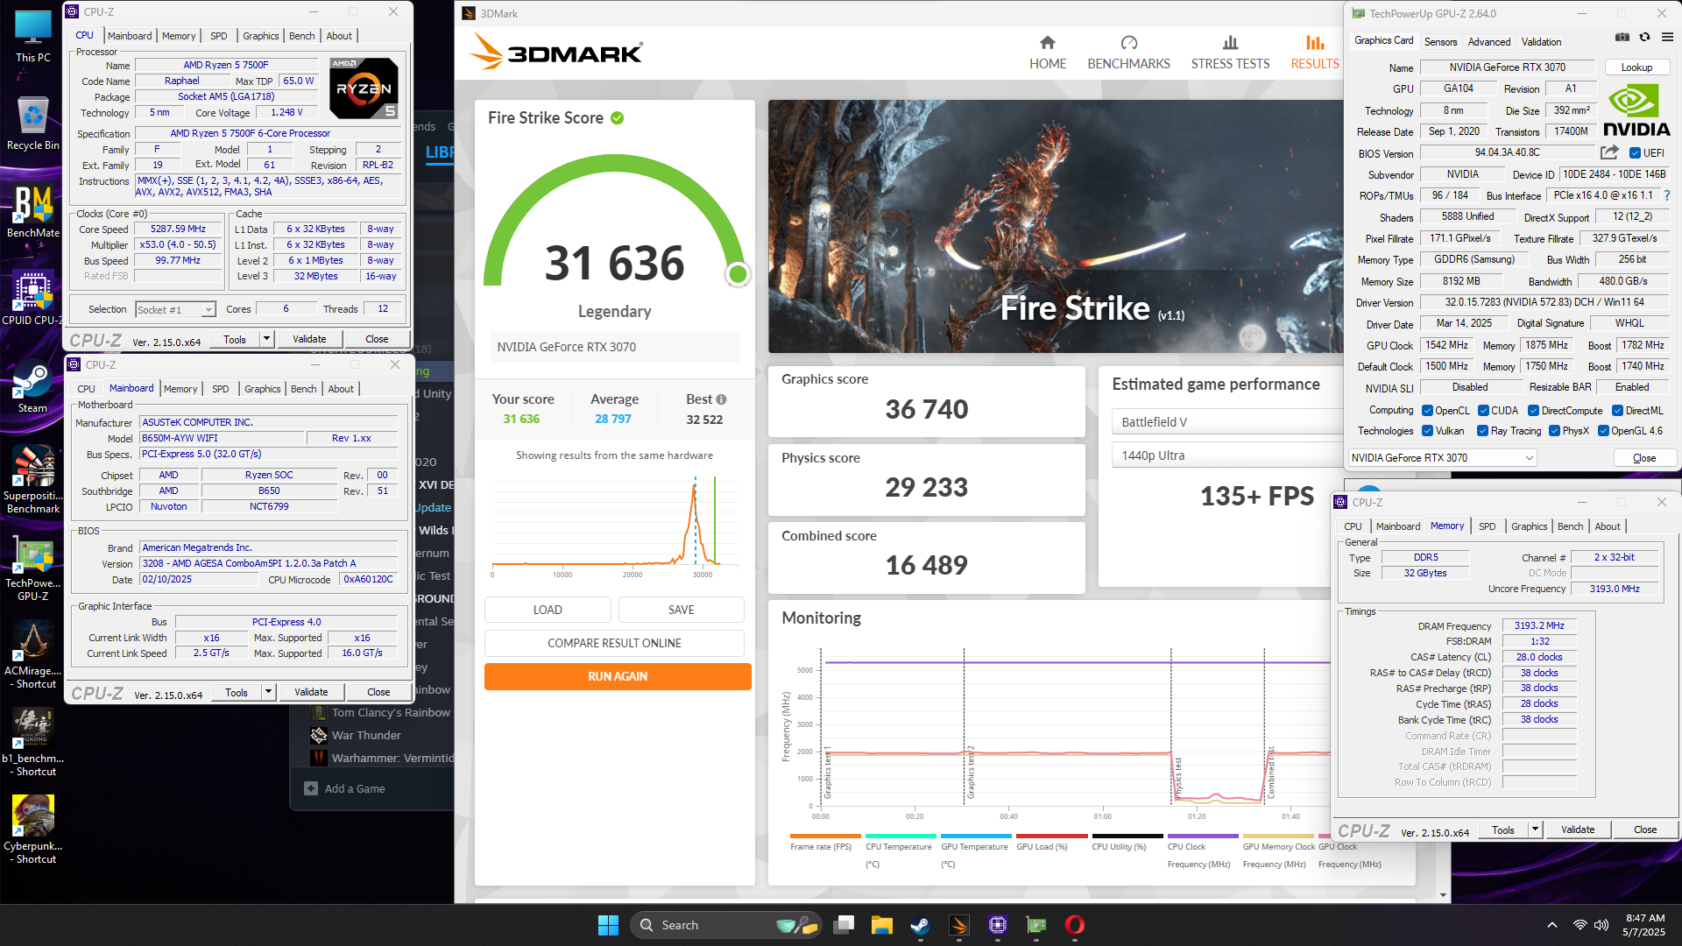Toggle the OpenGL 4.6 checkbox
The width and height of the screenshot is (1682, 946).
(x=1603, y=431)
